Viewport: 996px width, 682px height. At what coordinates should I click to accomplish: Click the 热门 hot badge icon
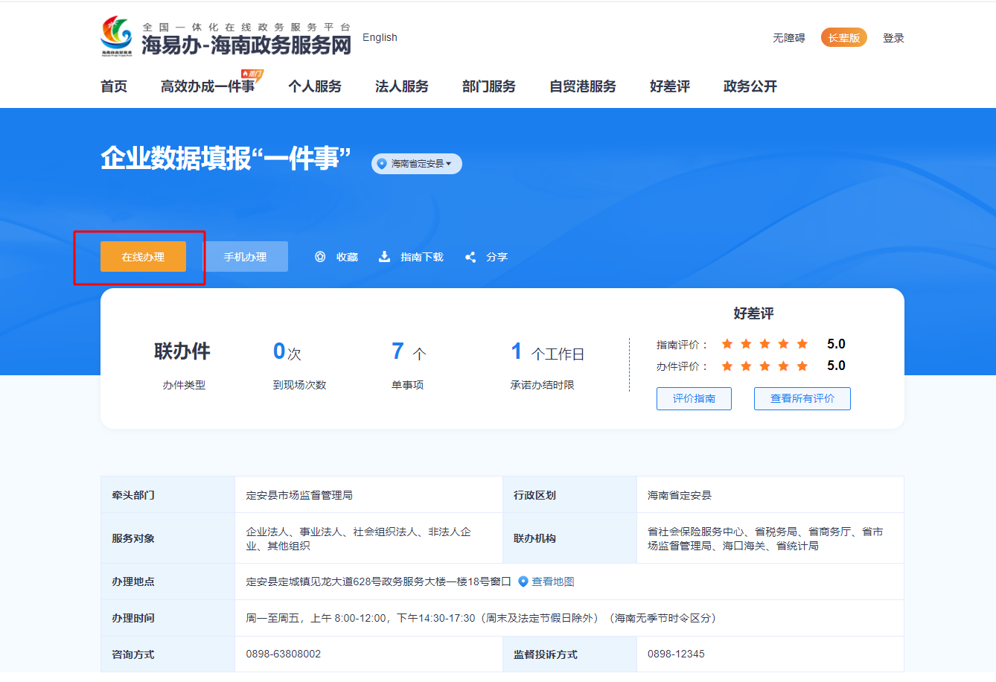point(252,74)
